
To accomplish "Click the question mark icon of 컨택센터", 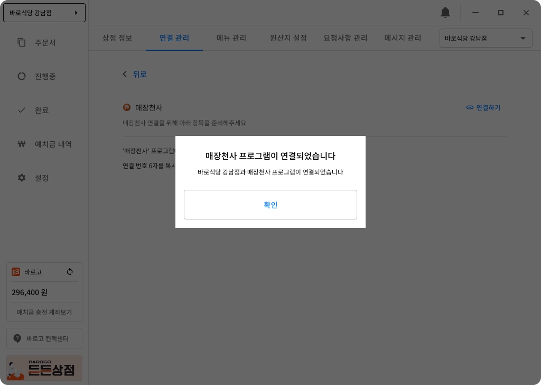I will pyautogui.click(x=17, y=338).
